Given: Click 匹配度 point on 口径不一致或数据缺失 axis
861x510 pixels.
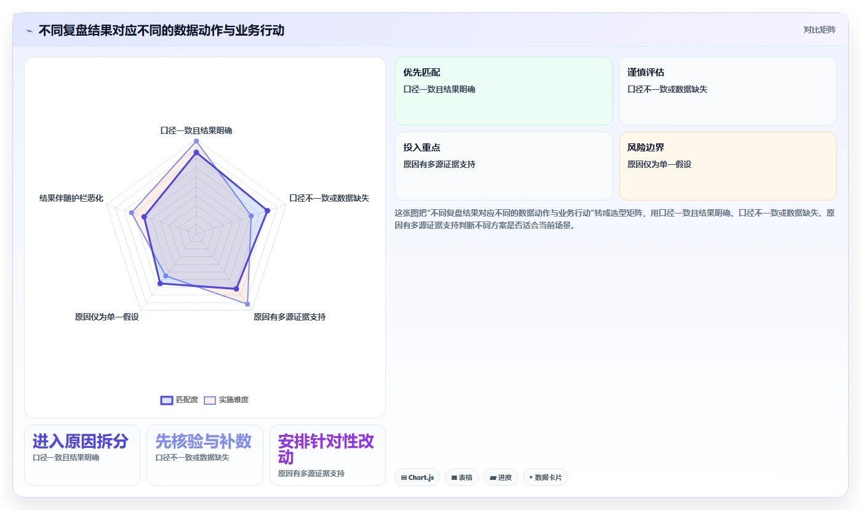Looking at the screenshot, I should click(267, 211).
